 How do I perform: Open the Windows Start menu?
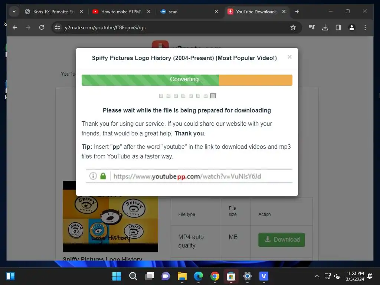[x=117, y=276]
